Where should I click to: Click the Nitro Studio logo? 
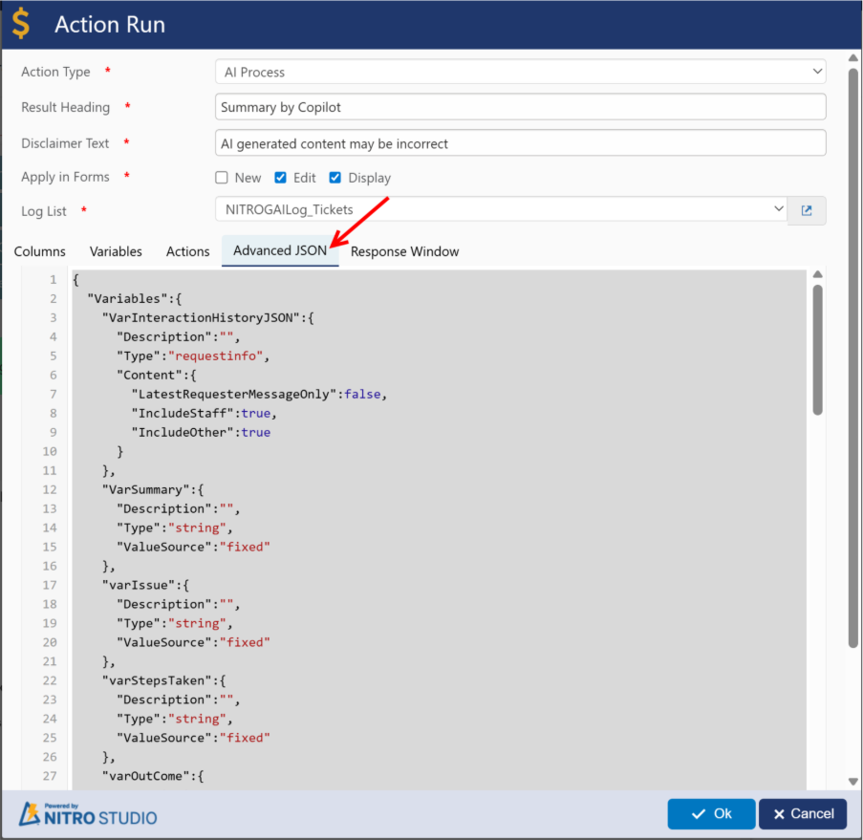coord(88,814)
